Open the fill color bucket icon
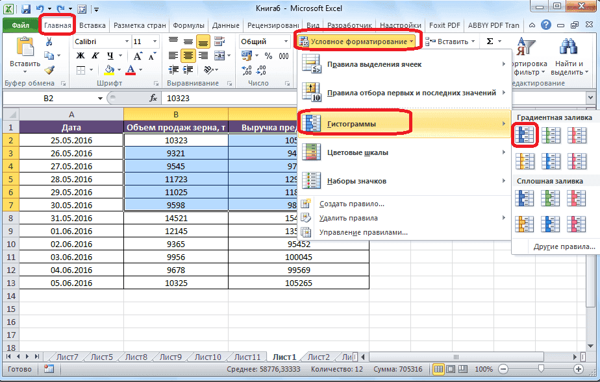600x382 pixels. (x=108, y=69)
